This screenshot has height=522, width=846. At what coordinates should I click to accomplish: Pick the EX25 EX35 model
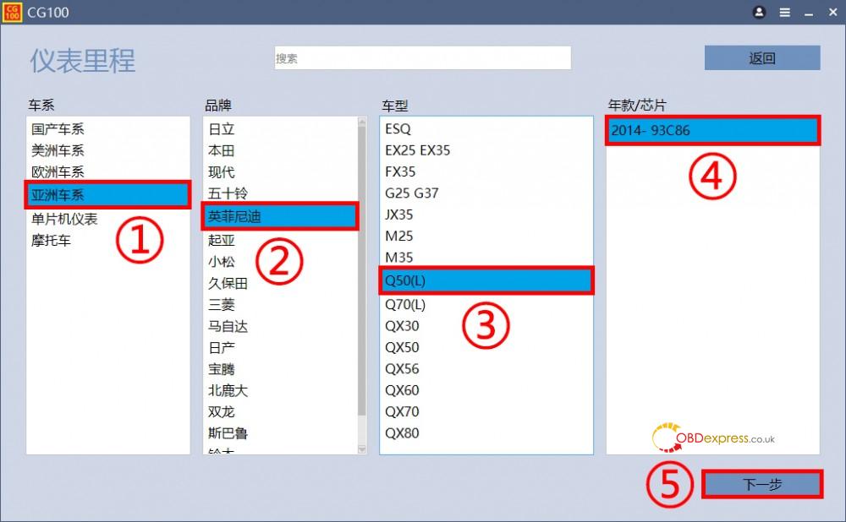coord(486,150)
